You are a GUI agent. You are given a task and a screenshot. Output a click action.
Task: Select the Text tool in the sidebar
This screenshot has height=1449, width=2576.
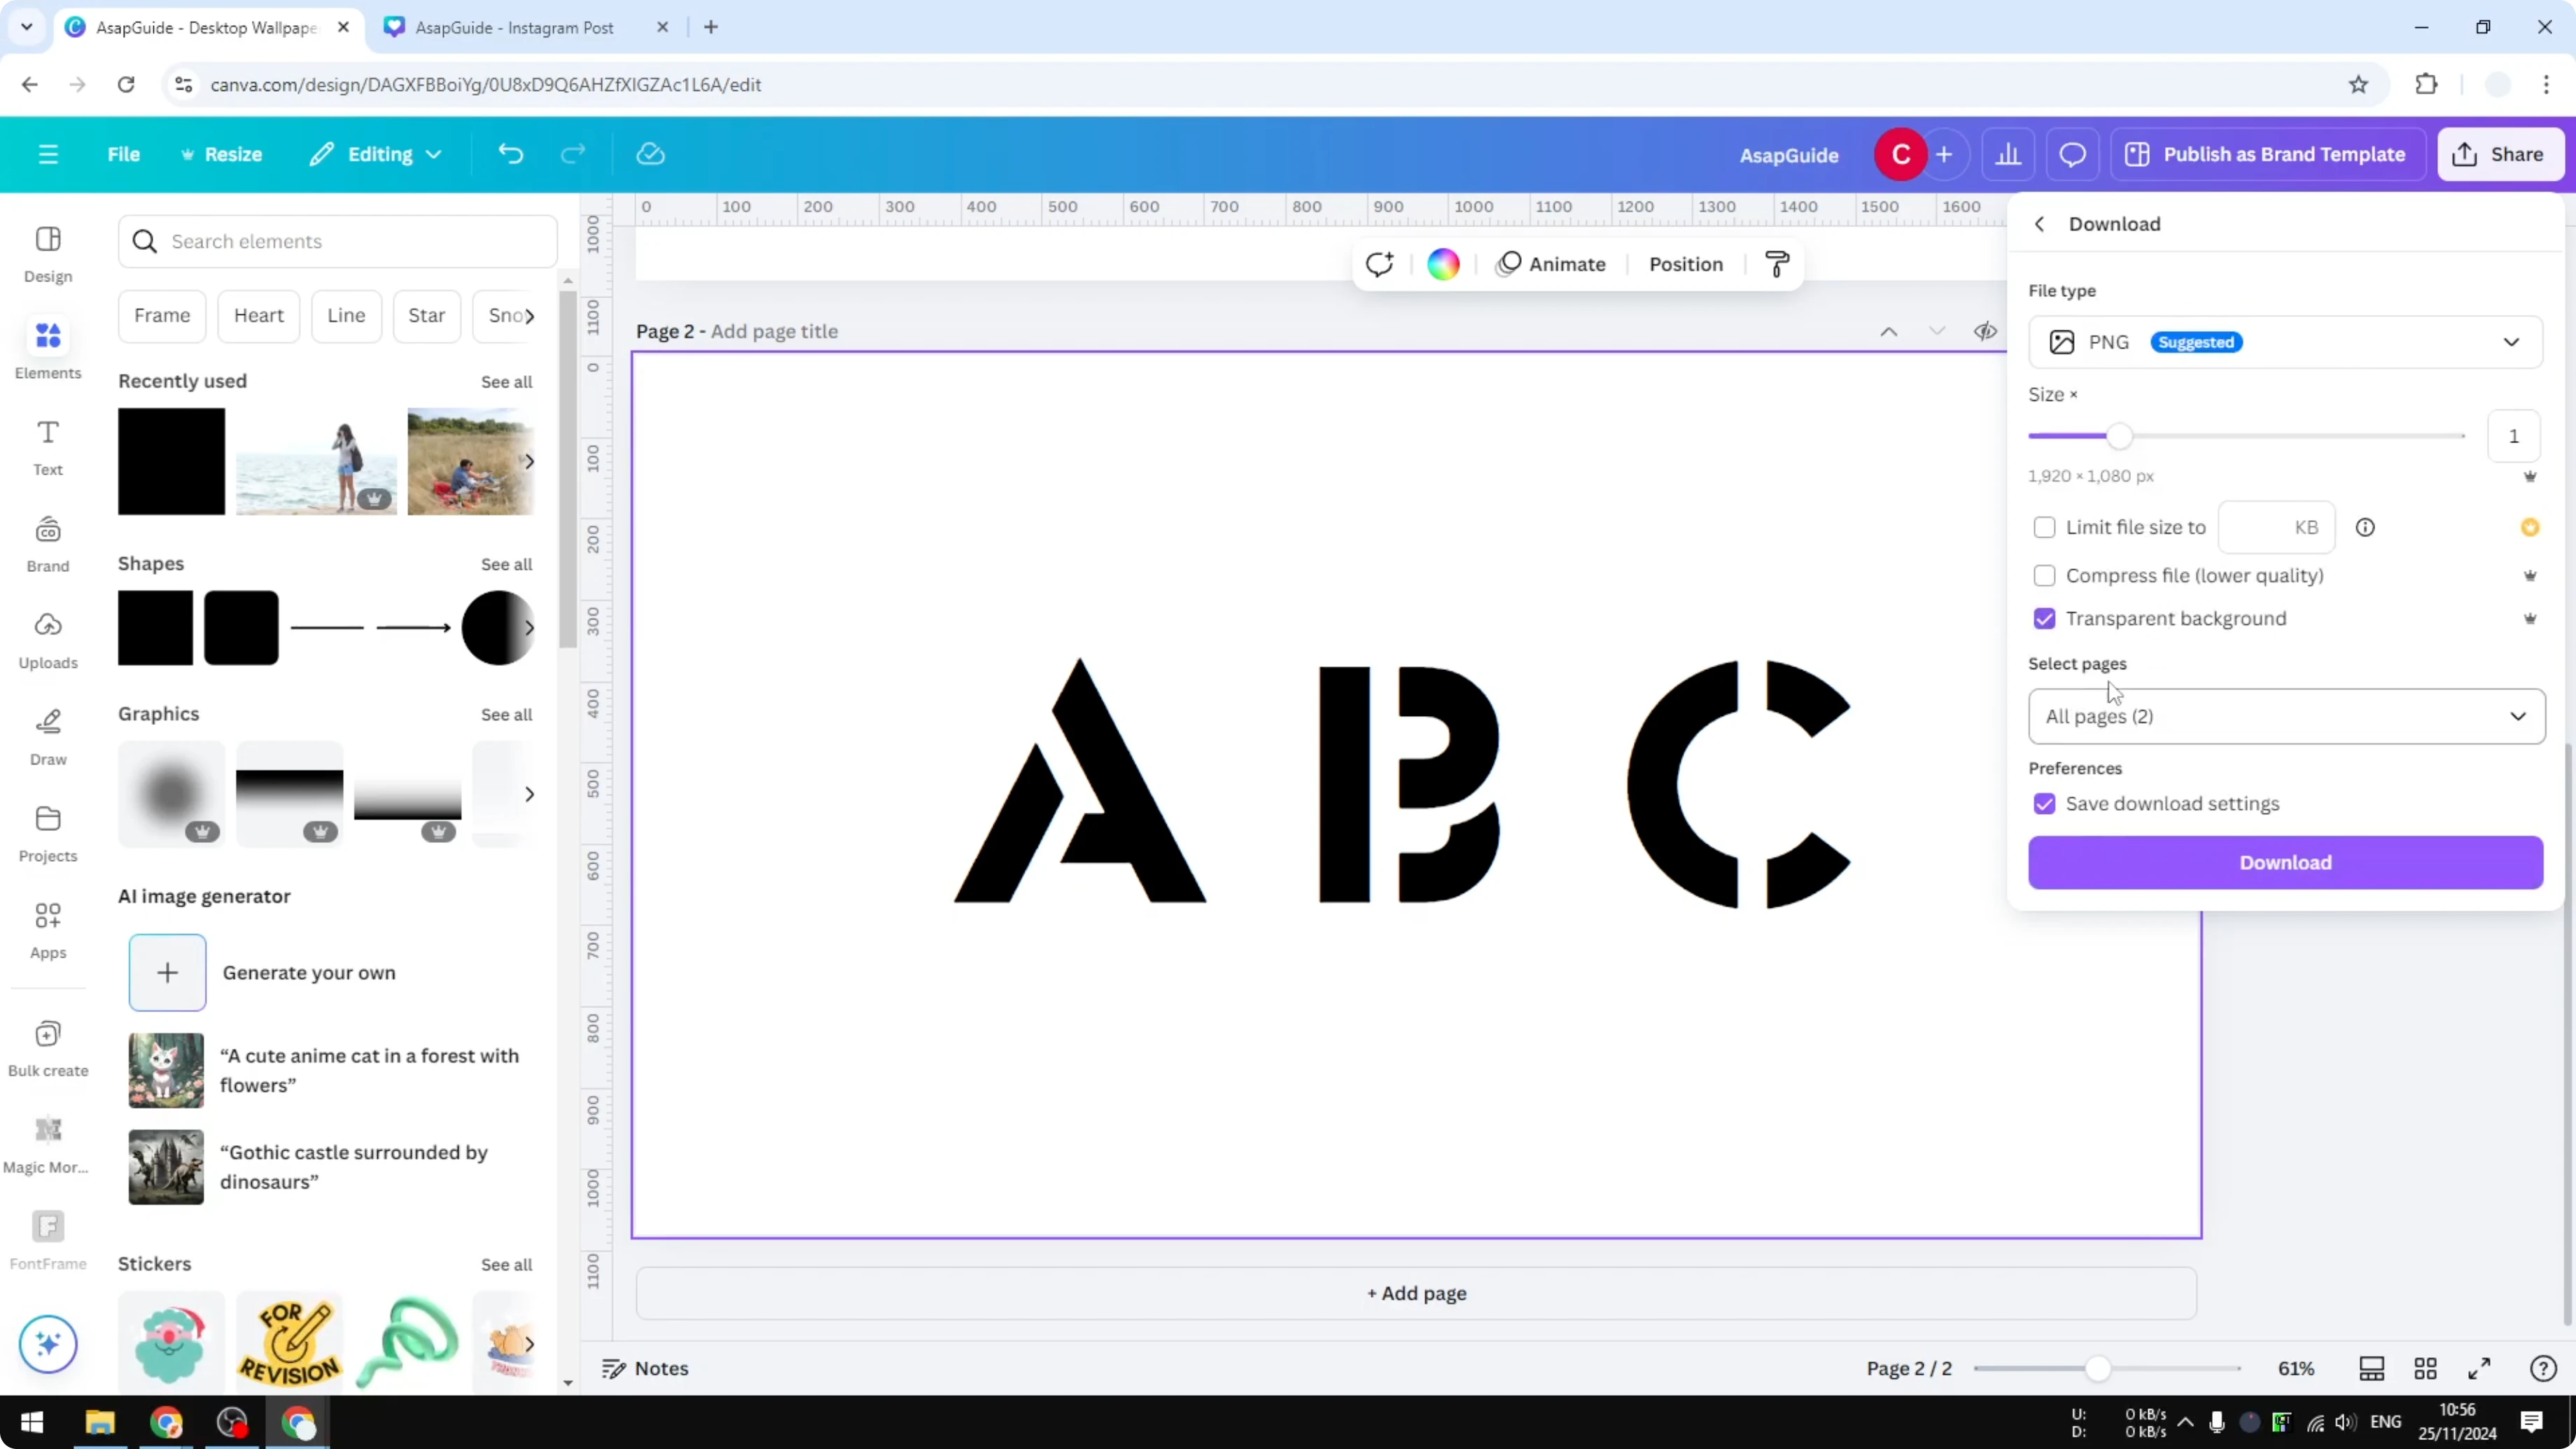[47, 446]
